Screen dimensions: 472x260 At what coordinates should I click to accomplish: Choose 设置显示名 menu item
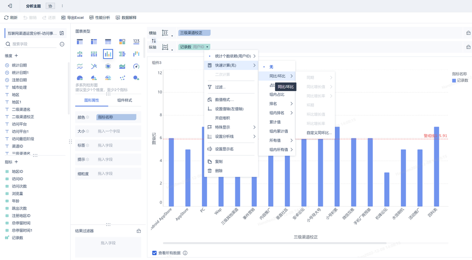pos(231,149)
